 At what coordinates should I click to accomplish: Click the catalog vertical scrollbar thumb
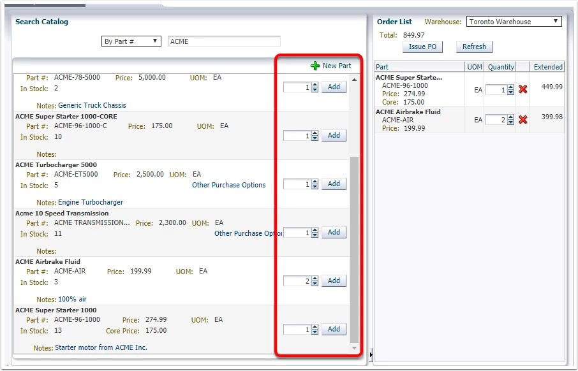[x=354, y=250]
